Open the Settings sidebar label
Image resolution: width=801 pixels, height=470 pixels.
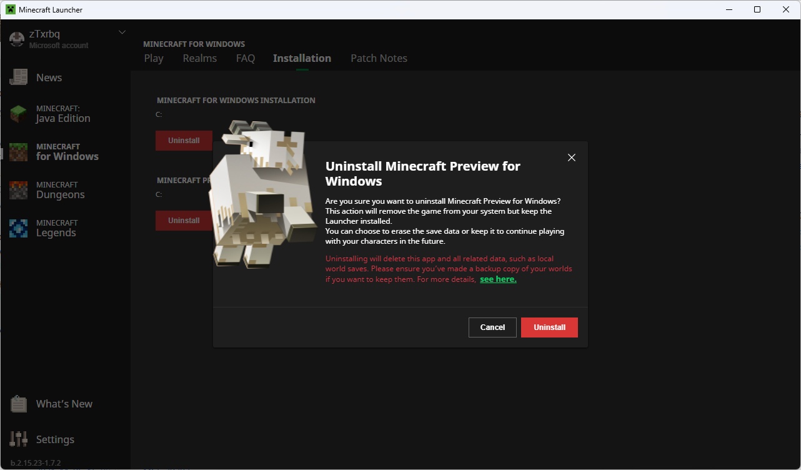[x=55, y=439]
